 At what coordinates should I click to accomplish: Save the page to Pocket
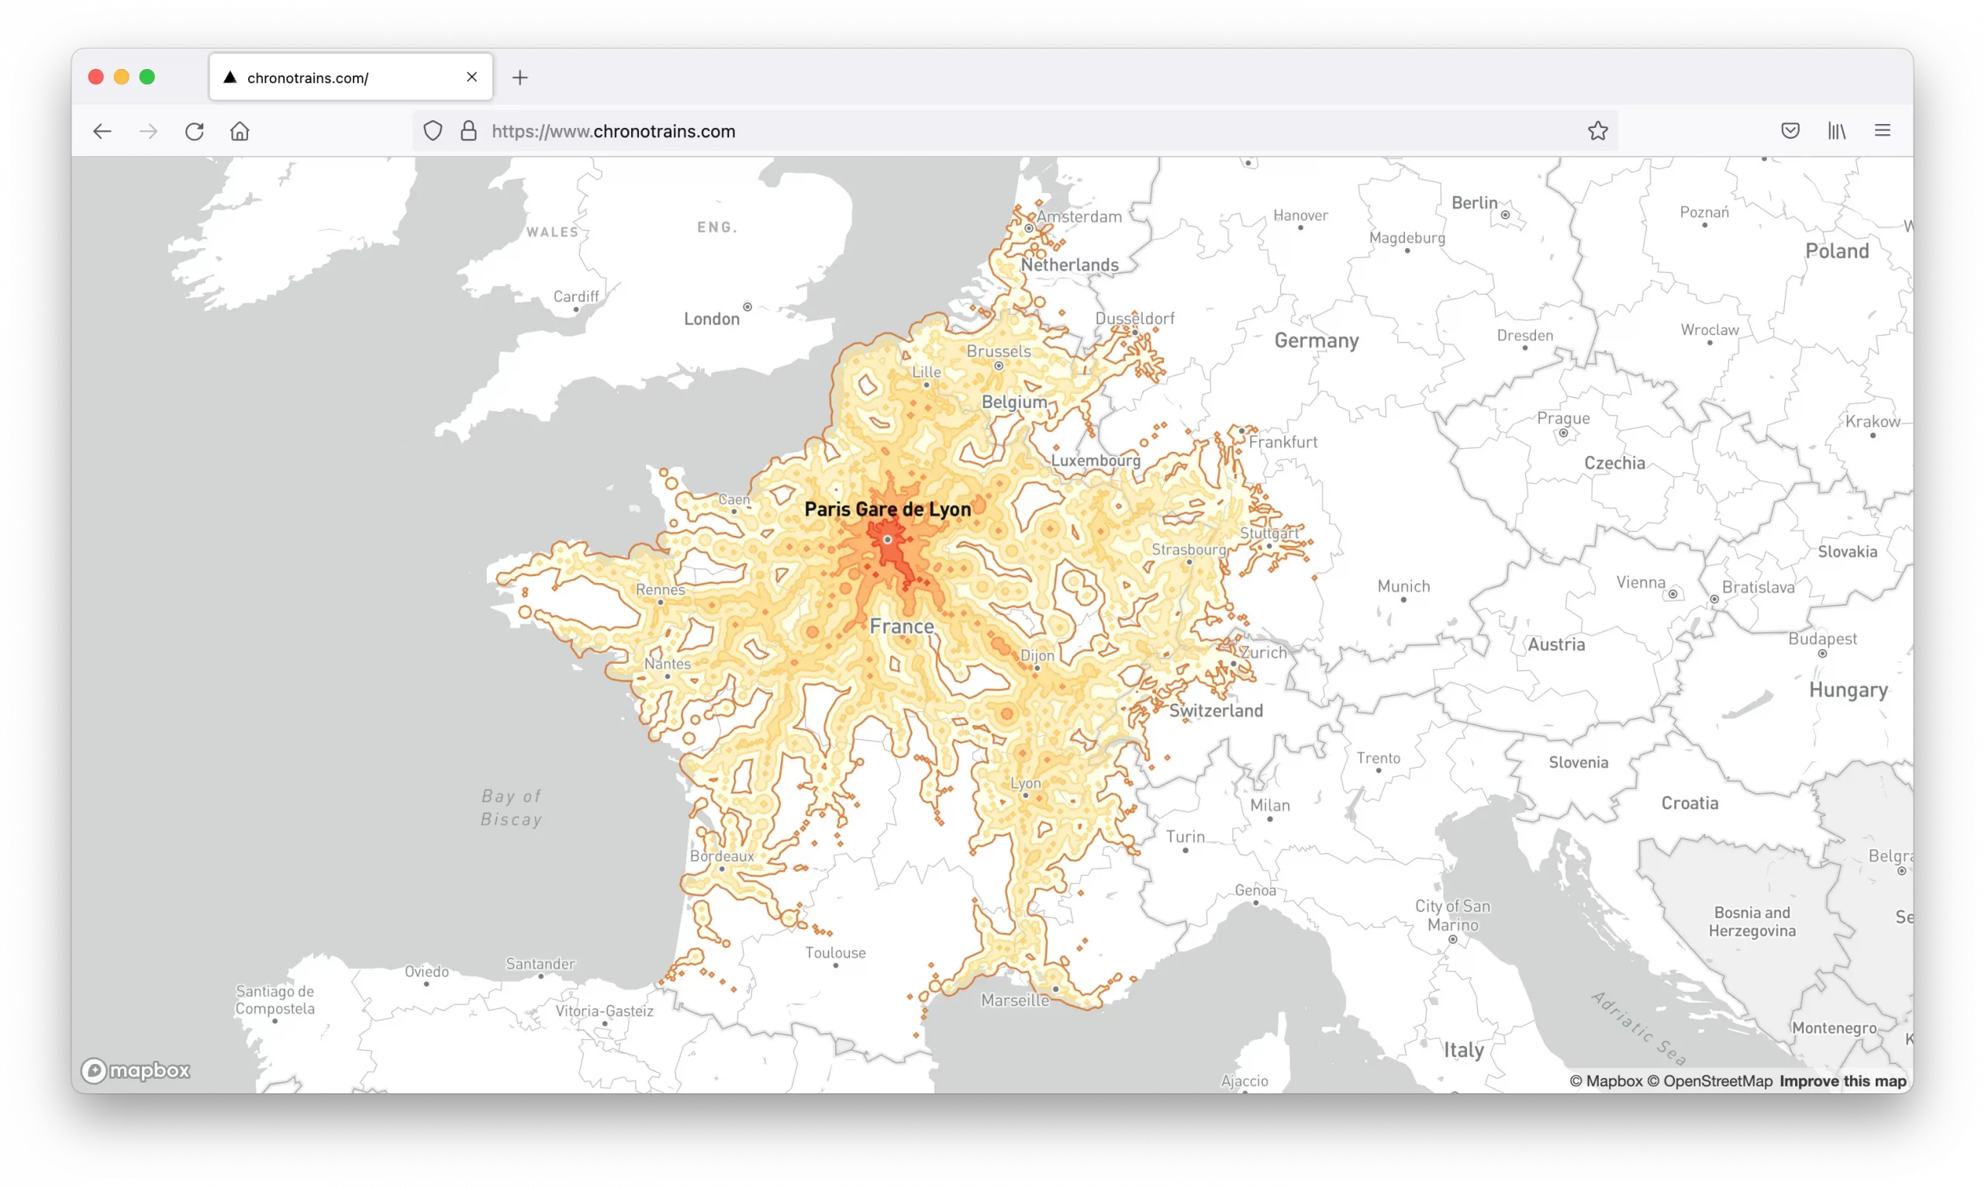coord(1790,130)
